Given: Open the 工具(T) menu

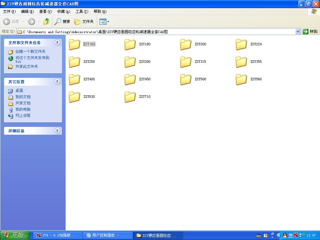Looking at the screenshot, I should coord(82,12).
